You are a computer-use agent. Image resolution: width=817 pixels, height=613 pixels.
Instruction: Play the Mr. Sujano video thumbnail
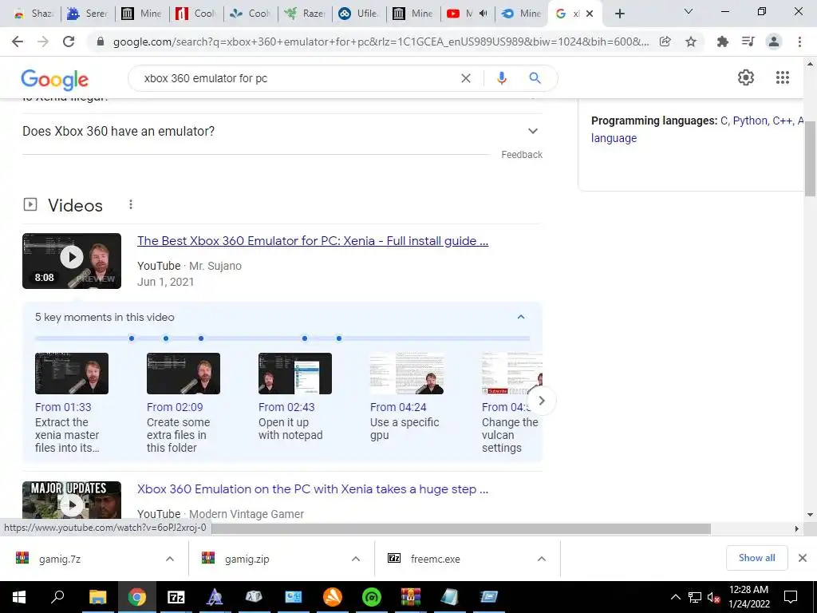pos(72,261)
